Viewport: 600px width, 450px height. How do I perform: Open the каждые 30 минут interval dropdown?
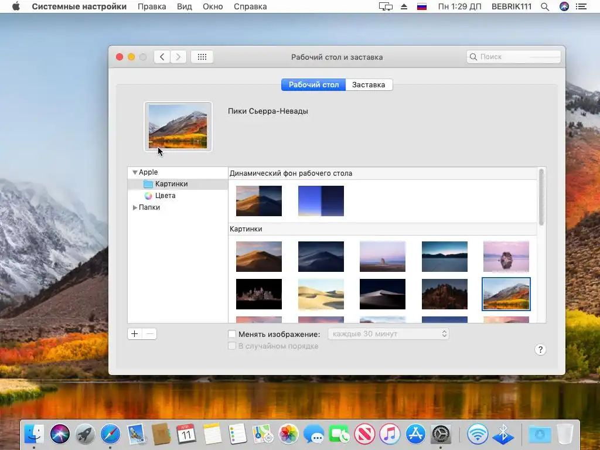pos(388,333)
